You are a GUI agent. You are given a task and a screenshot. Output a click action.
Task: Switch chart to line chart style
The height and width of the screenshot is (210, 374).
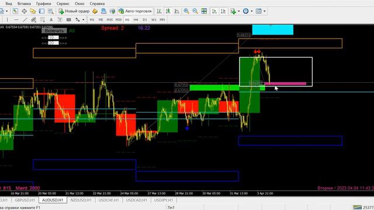coord(176,11)
